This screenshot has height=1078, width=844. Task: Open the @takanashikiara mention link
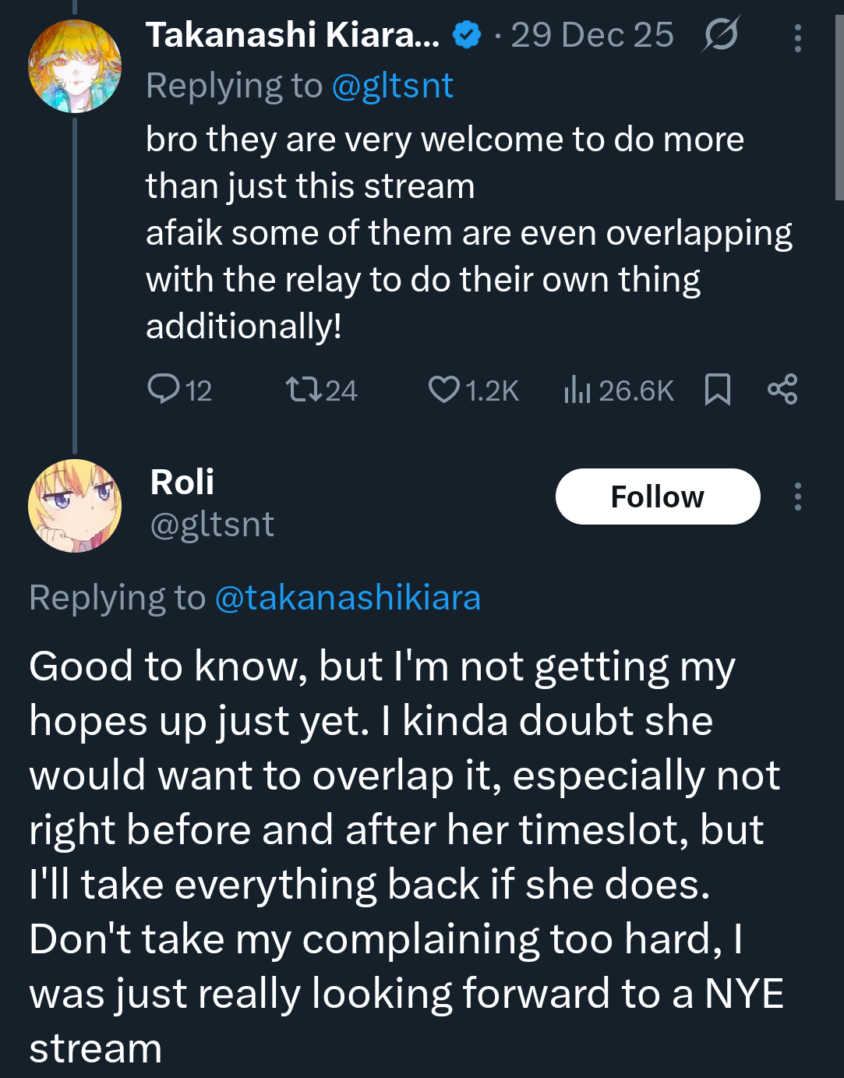point(348,598)
